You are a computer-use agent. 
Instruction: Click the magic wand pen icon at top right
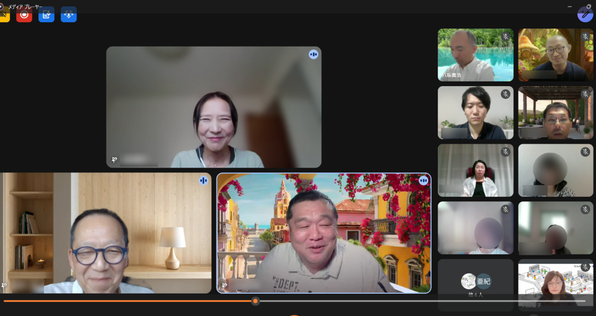[x=585, y=14]
